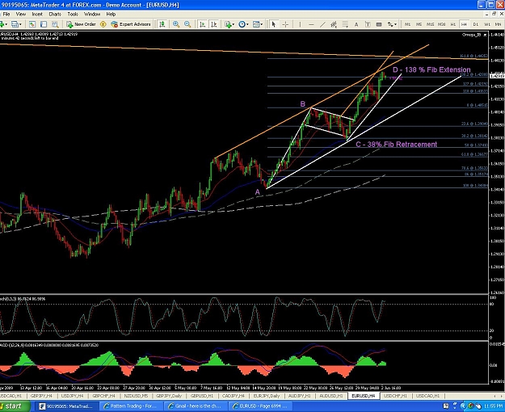
Task: Switch timeframe to M1
Action: pos(407,24)
